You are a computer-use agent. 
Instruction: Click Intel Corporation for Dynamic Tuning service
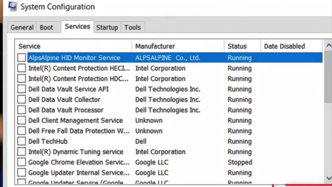pyautogui.click(x=160, y=152)
